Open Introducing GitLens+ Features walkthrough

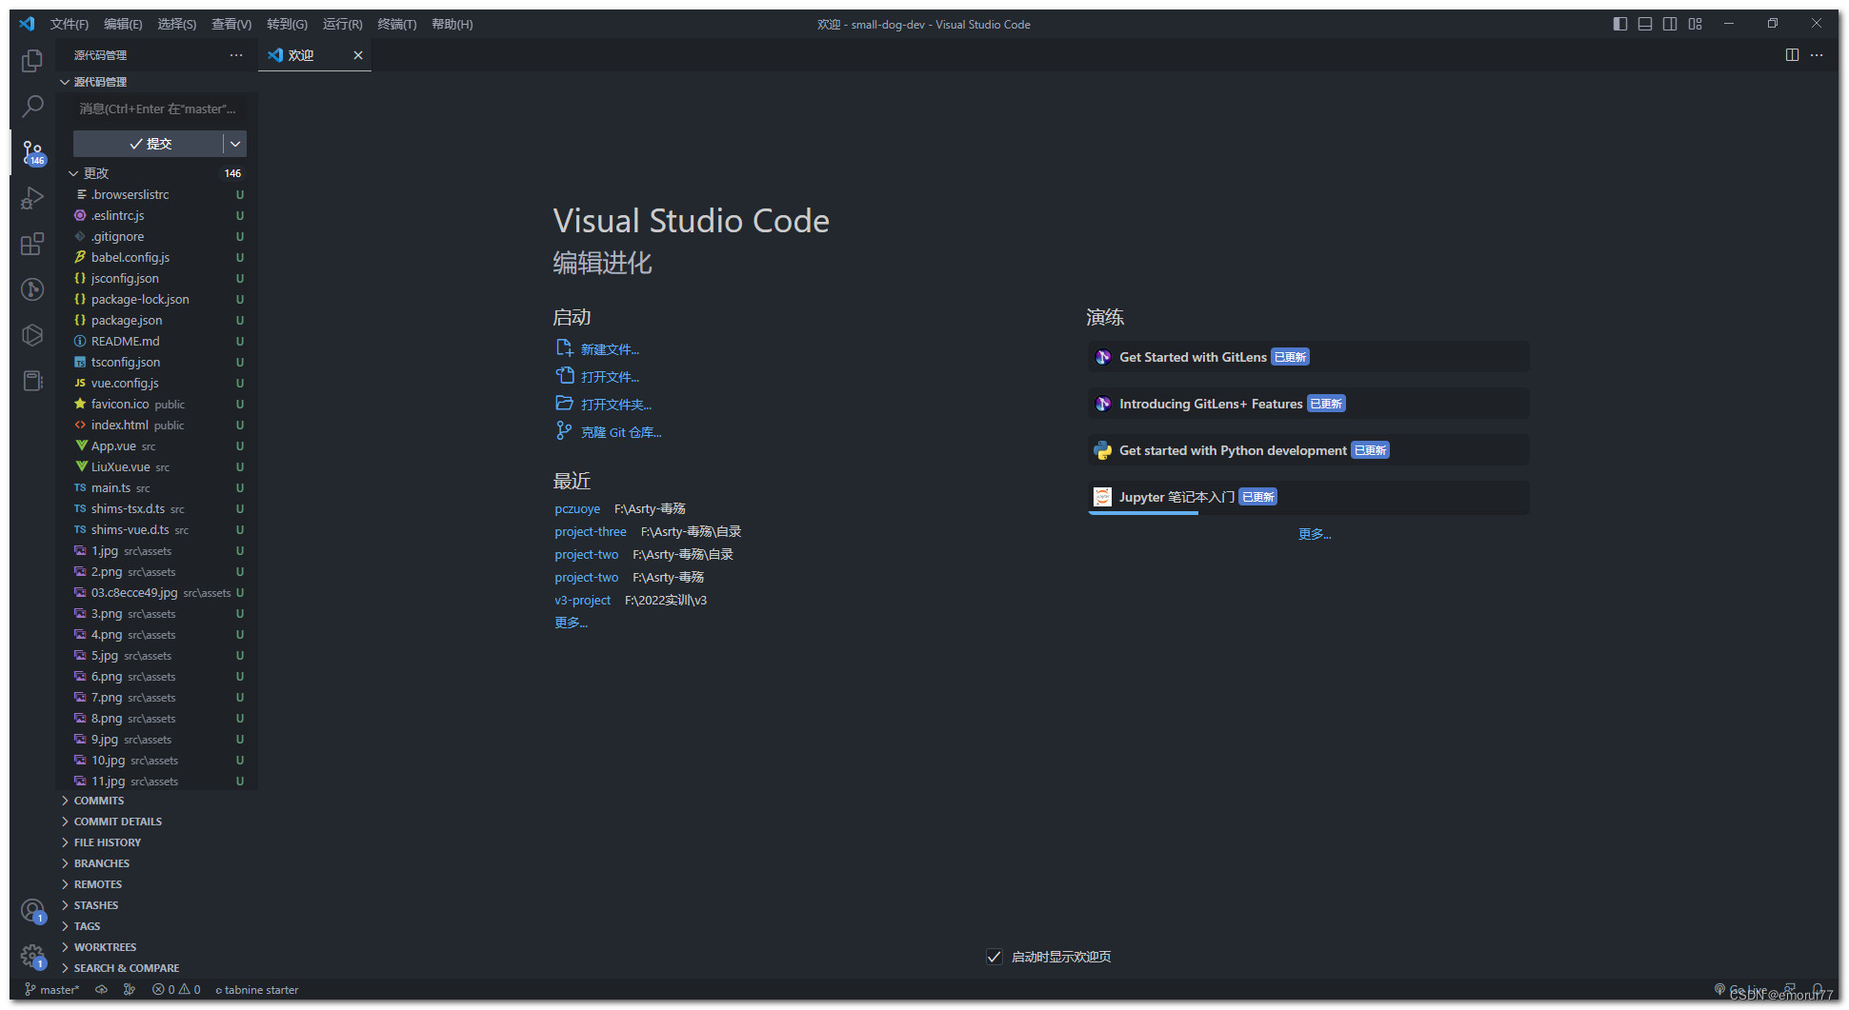pos(1308,404)
